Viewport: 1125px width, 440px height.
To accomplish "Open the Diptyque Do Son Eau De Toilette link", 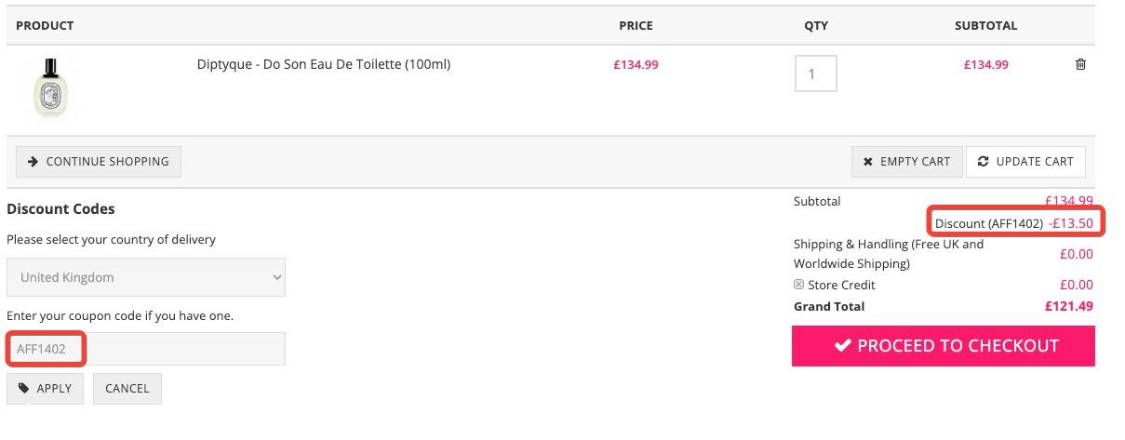I will coord(324,64).
